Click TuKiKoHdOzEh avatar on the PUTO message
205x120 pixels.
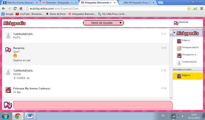click(8, 36)
